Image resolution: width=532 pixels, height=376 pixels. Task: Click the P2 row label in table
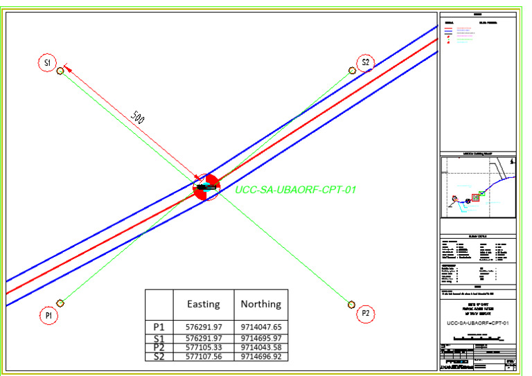click(x=159, y=348)
